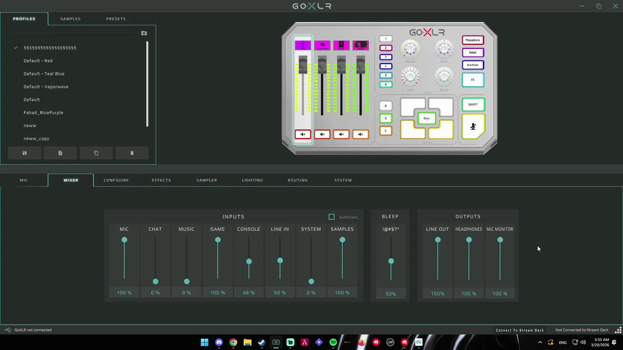Select the fourth fader's scribble display

(361, 46)
